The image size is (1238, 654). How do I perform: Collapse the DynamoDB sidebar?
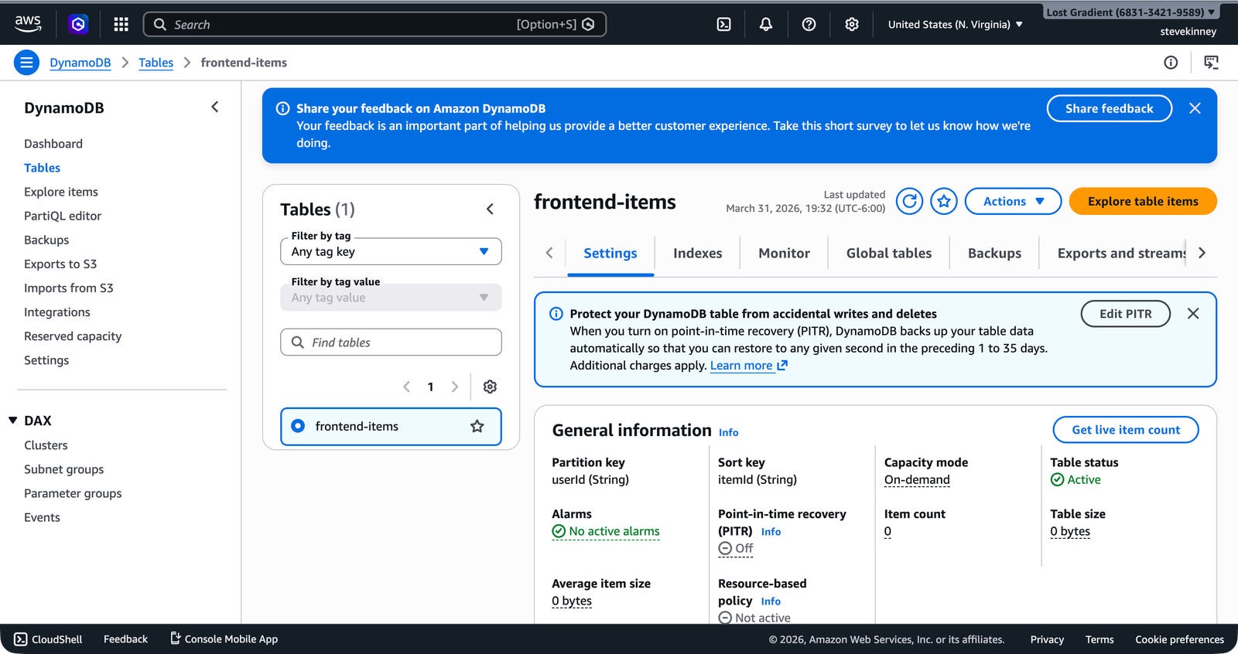click(215, 107)
